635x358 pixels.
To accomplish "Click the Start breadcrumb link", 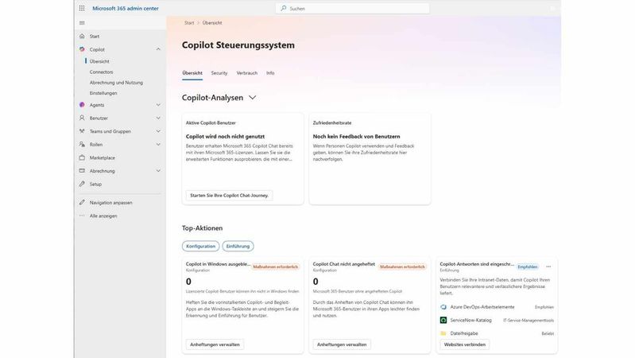I will coord(189,23).
